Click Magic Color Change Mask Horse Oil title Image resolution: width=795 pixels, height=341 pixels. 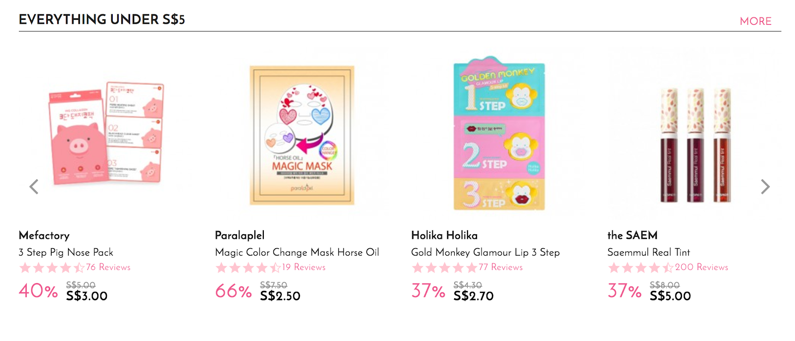click(297, 252)
